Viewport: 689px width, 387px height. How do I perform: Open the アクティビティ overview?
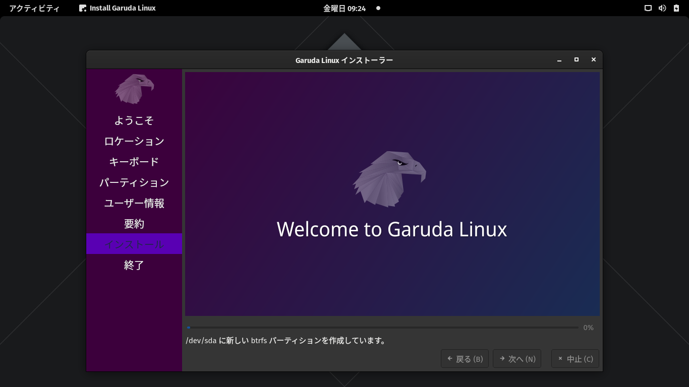click(x=34, y=8)
